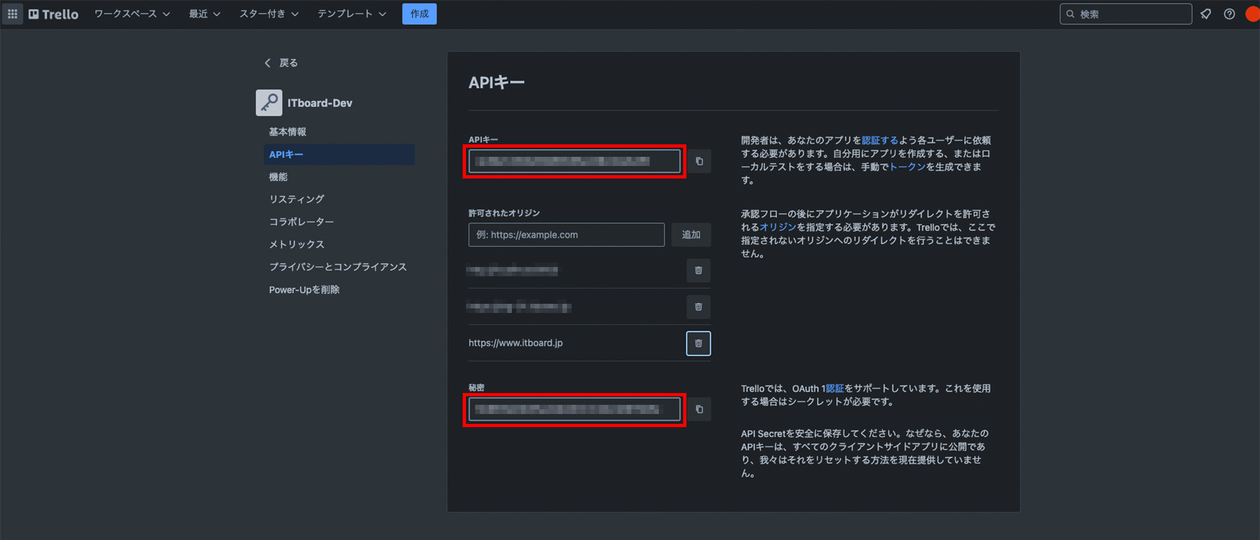
Task: Click the 追加 button to add origin
Action: point(691,235)
